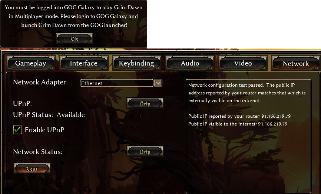The width and height of the screenshot is (321, 194).
Task: Click the Network Adapter label
Action: coord(40,82)
